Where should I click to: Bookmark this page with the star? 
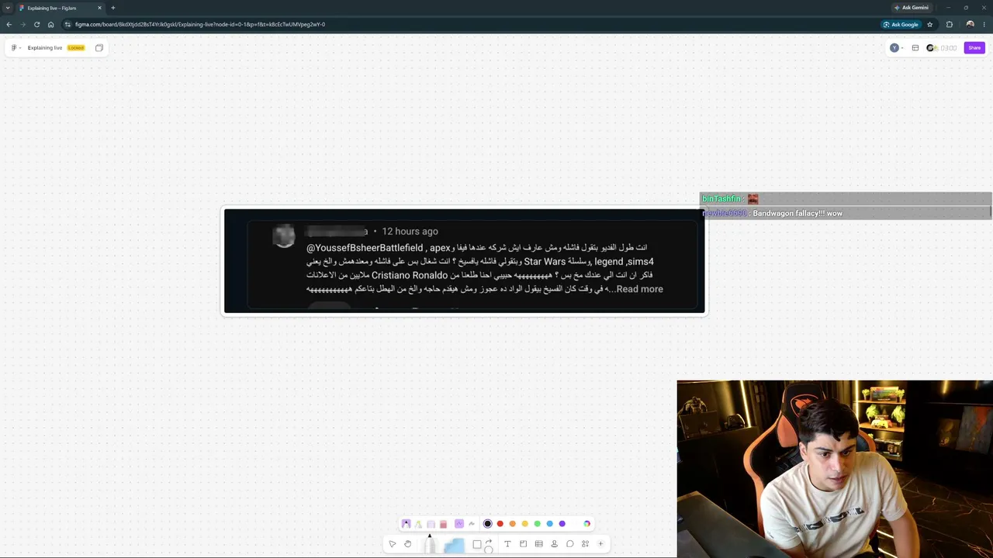[x=929, y=24]
